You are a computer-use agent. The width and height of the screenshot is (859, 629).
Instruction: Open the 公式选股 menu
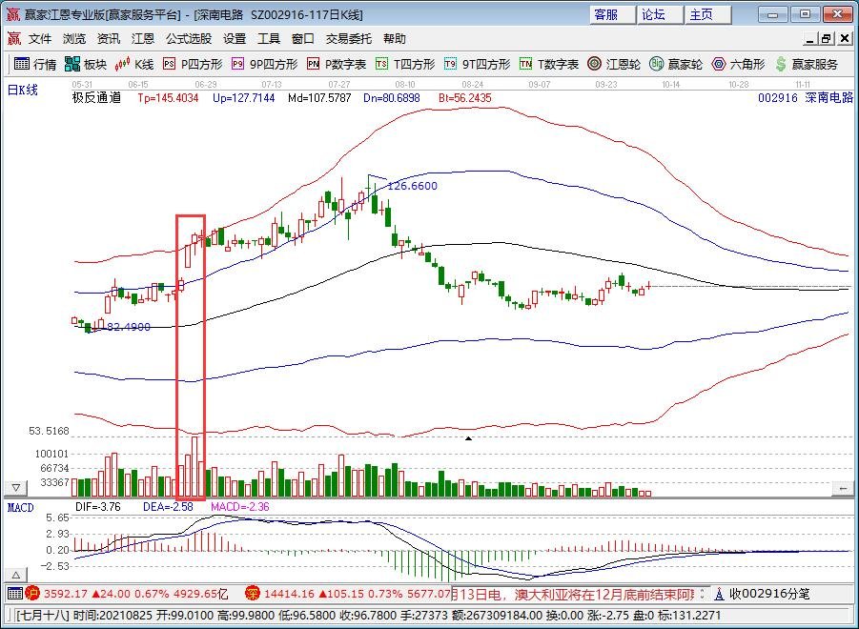tap(189, 39)
